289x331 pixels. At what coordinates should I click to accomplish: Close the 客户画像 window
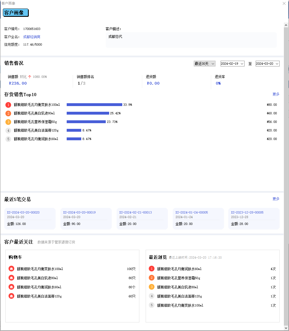[284, 3]
